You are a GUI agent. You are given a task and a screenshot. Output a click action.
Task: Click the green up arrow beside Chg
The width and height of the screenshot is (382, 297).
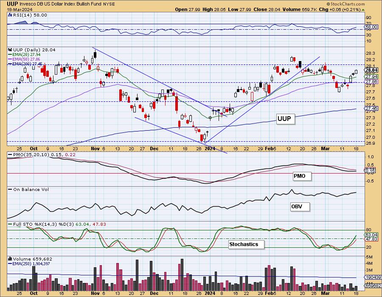(x=363, y=10)
